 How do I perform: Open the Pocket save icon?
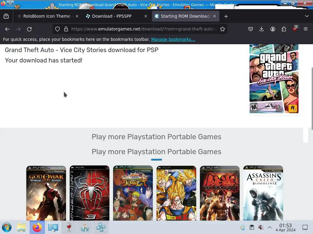coord(251,29)
